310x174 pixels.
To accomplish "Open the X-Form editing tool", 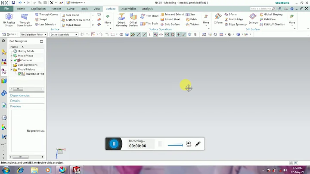I will click(218, 19).
